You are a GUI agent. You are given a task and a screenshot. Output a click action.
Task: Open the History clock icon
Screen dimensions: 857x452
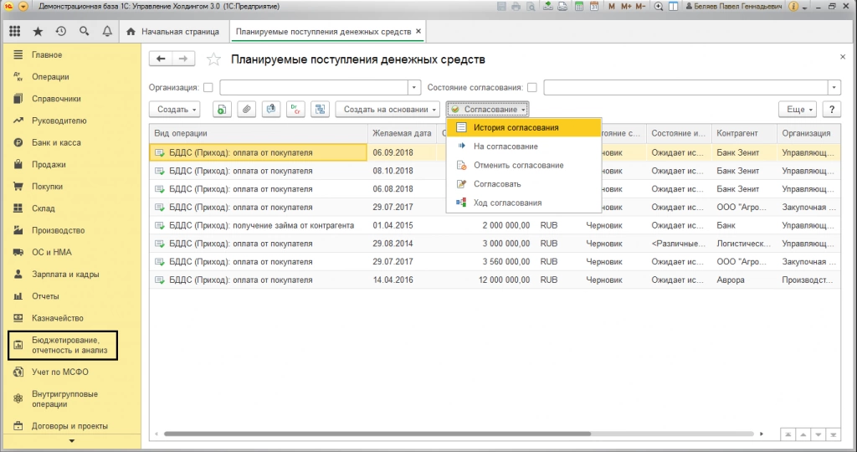[x=61, y=32]
